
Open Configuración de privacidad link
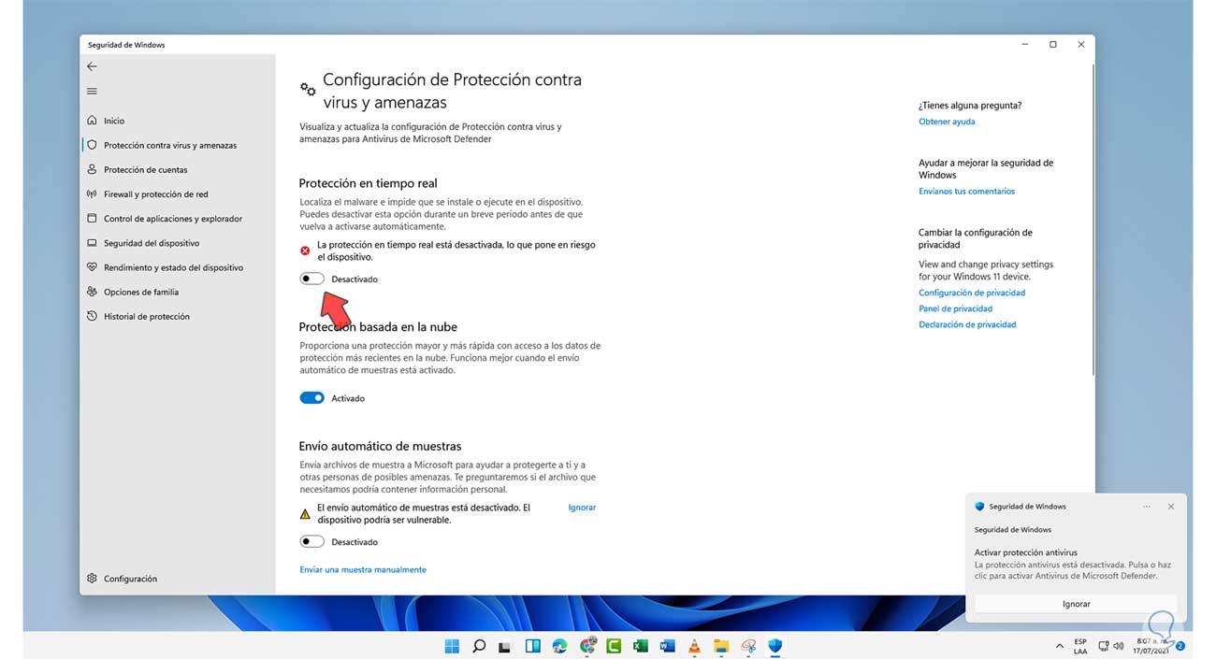(972, 293)
